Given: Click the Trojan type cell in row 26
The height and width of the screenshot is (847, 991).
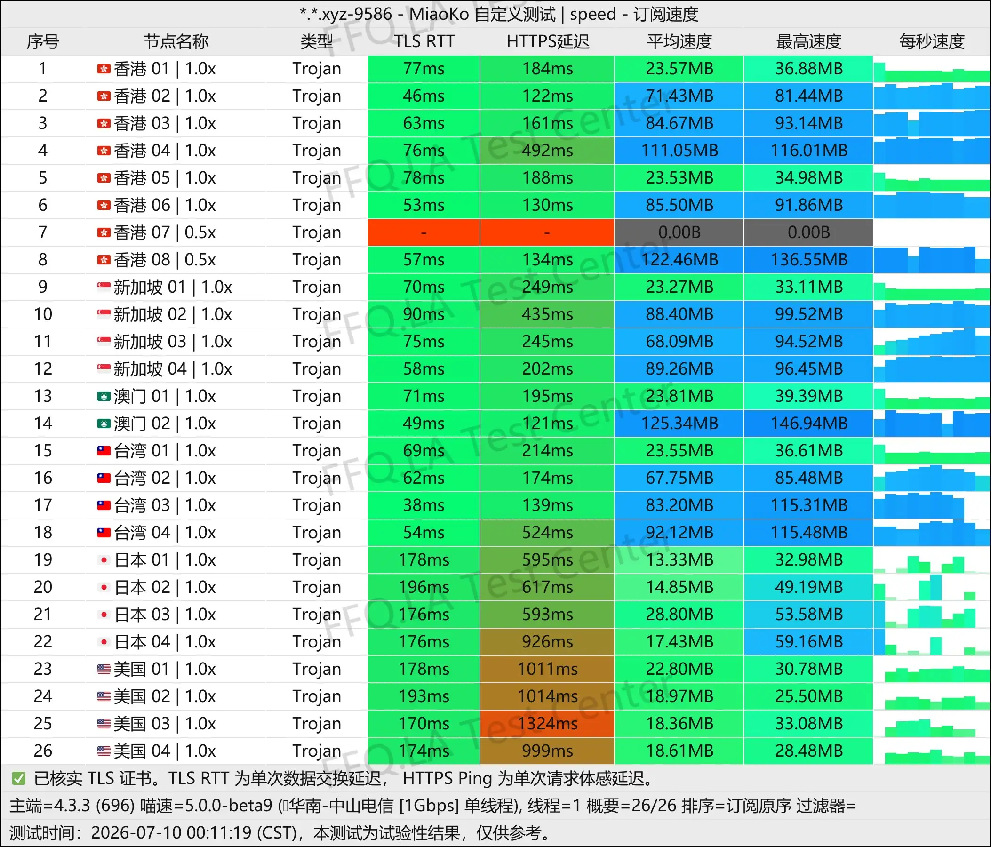Looking at the screenshot, I should click(317, 751).
